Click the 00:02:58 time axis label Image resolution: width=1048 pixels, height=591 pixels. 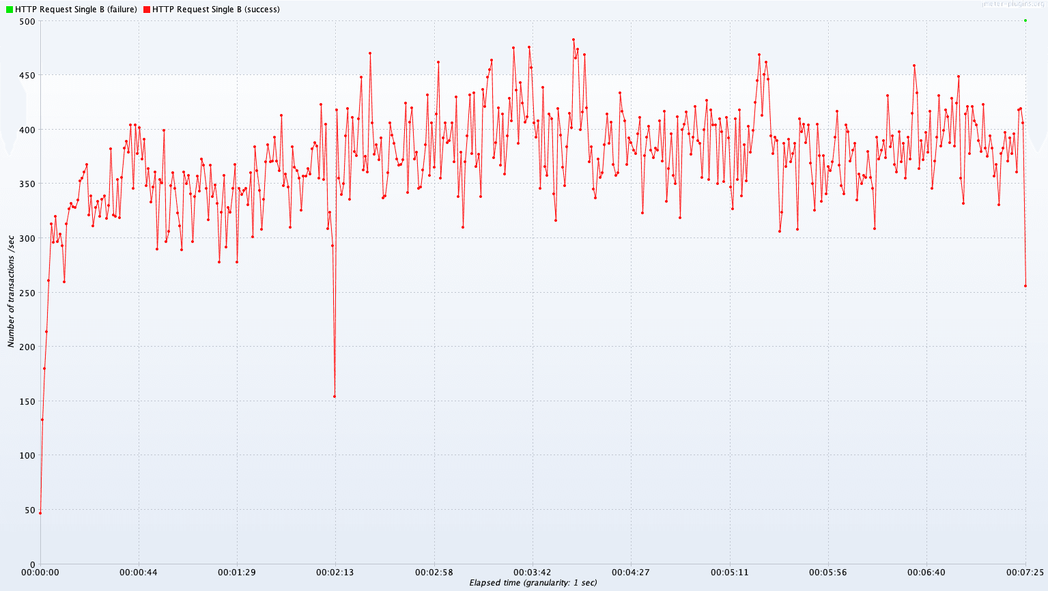[x=434, y=573]
